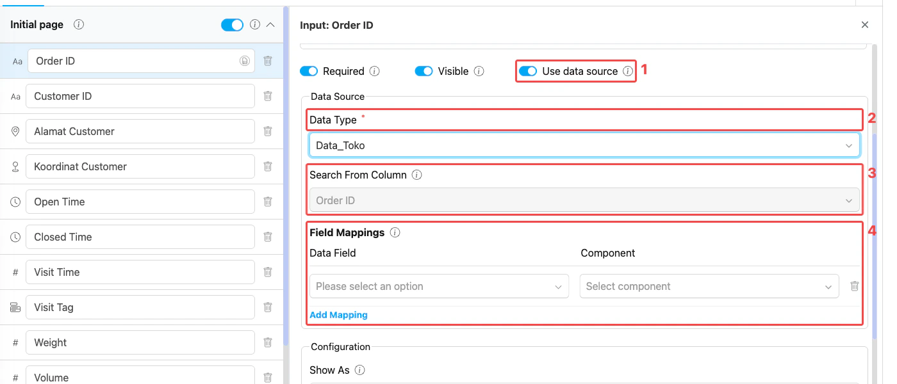Screen dimensions: 897x384
Task: Toggle the Visible switch
Action: click(x=424, y=71)
